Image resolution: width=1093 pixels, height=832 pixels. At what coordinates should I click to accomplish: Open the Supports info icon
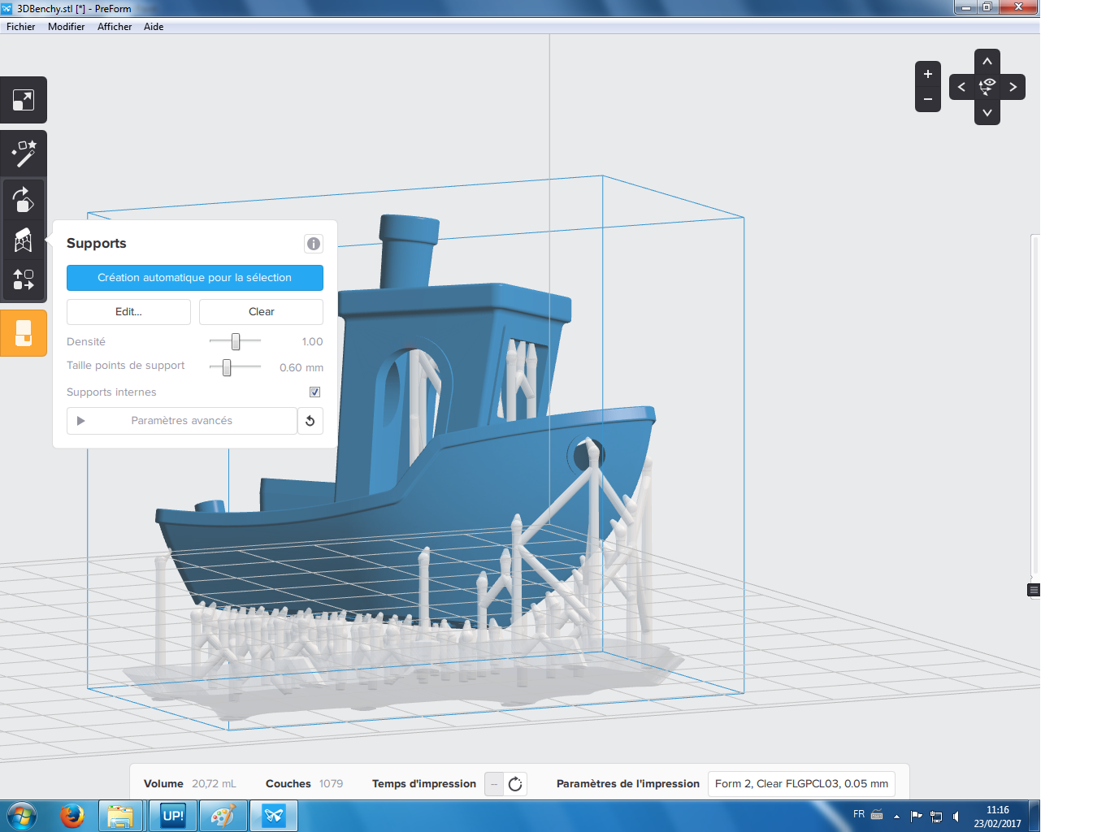coord(313,244)
